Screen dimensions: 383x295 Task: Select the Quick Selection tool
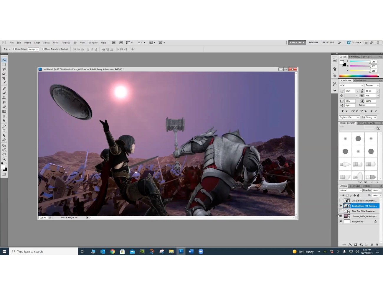(4, 74)
